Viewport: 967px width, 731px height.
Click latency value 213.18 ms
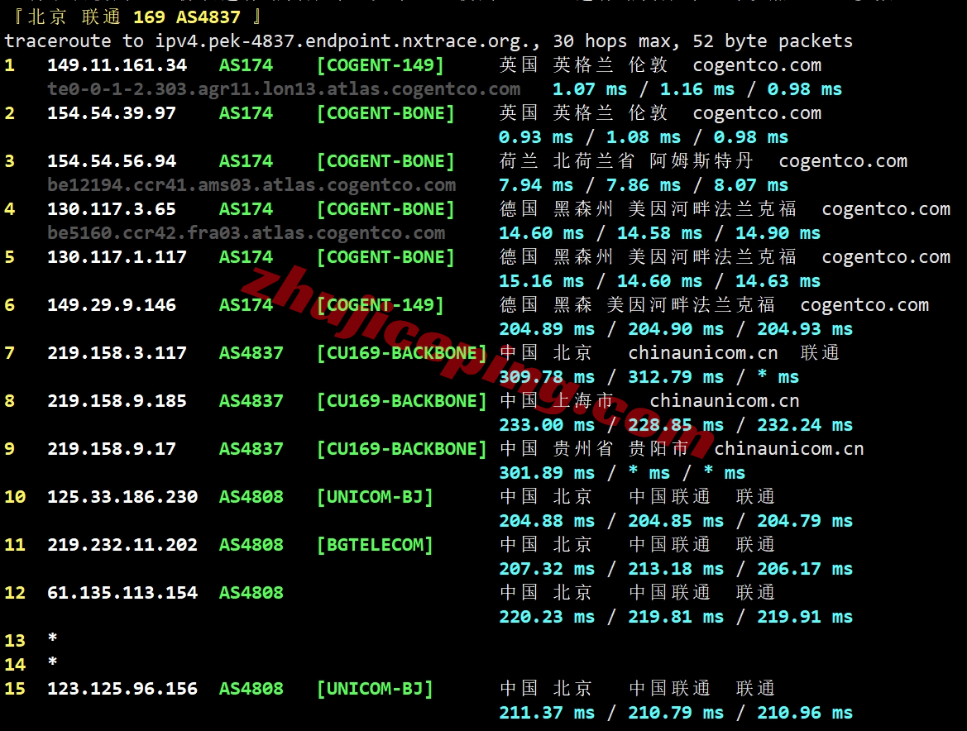click(676, 570)
